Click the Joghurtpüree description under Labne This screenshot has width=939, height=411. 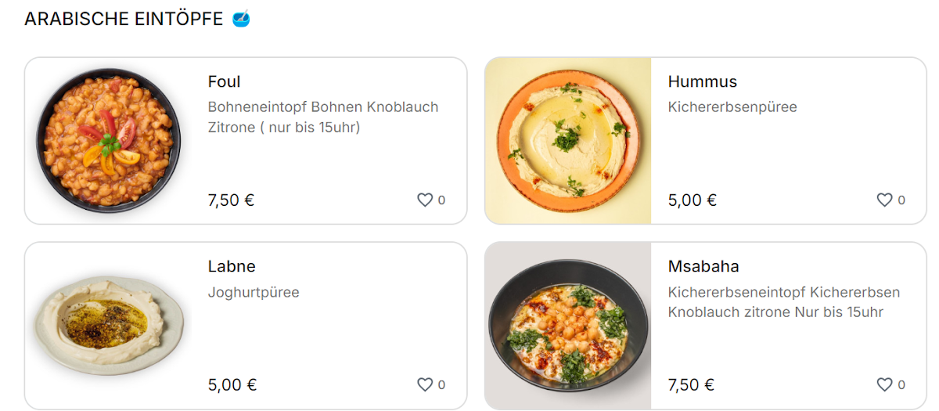[253, 293]
